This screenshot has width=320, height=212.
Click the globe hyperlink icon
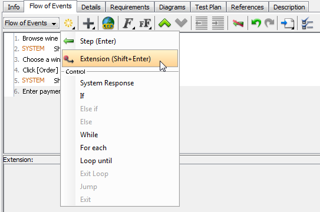tap(108, 23)
